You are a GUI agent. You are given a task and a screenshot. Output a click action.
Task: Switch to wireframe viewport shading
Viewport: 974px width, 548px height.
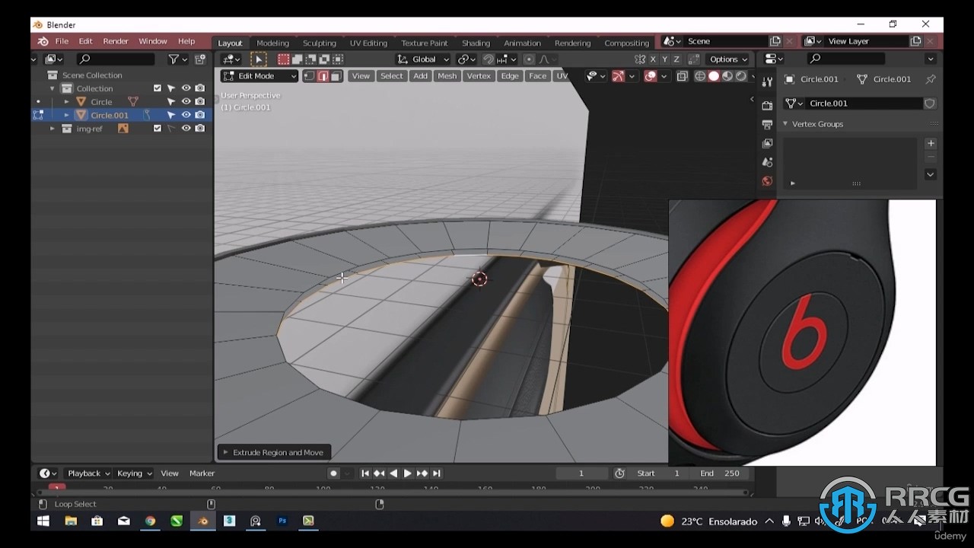(x=700, y=76)
